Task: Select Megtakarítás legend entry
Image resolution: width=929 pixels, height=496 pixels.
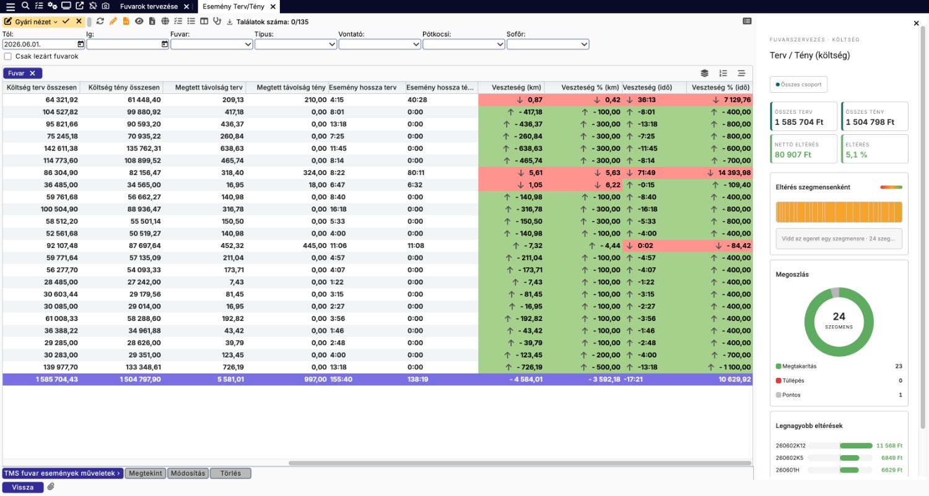Action: [x=839, y=366]
